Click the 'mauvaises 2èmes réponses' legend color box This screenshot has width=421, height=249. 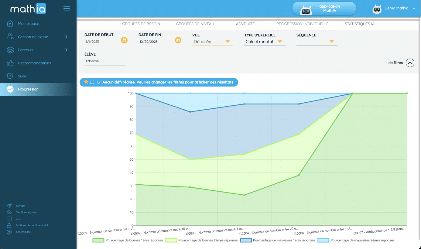click(x=323, y=240)
